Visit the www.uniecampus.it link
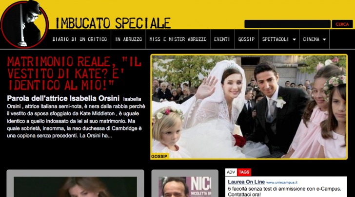355x197 pixels. (x=282, y=182)
